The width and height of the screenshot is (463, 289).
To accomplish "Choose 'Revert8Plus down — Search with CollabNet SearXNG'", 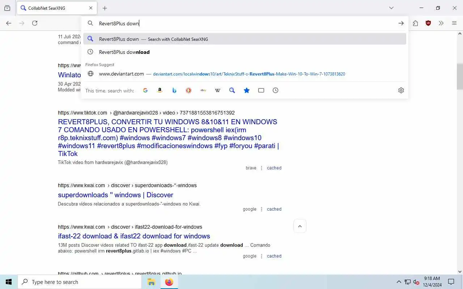I will pyautogui.click(x=245, y=39).
